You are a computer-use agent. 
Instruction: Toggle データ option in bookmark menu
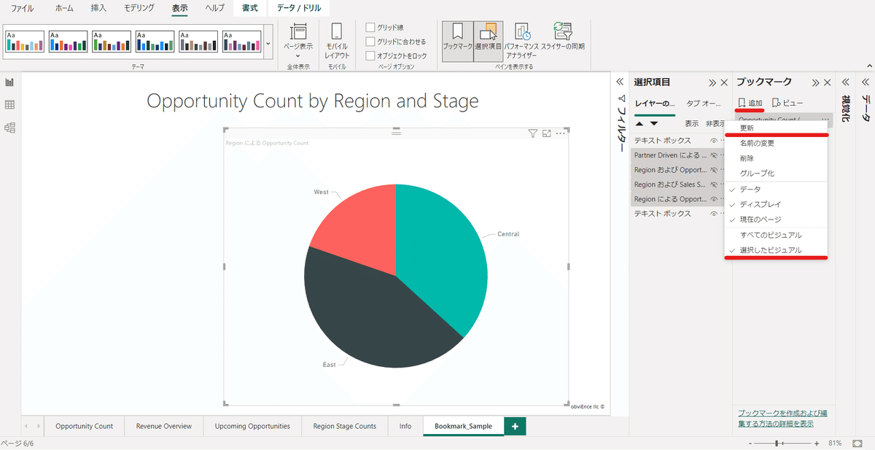[x=777, y=189]
